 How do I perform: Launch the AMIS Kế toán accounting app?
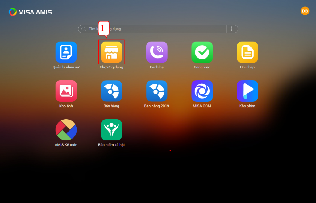pos(66,130)
